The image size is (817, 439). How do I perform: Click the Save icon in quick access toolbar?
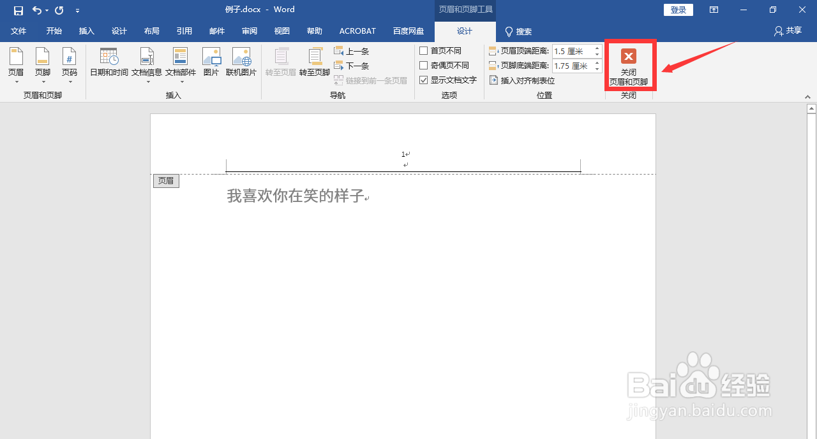coord(17,10)
